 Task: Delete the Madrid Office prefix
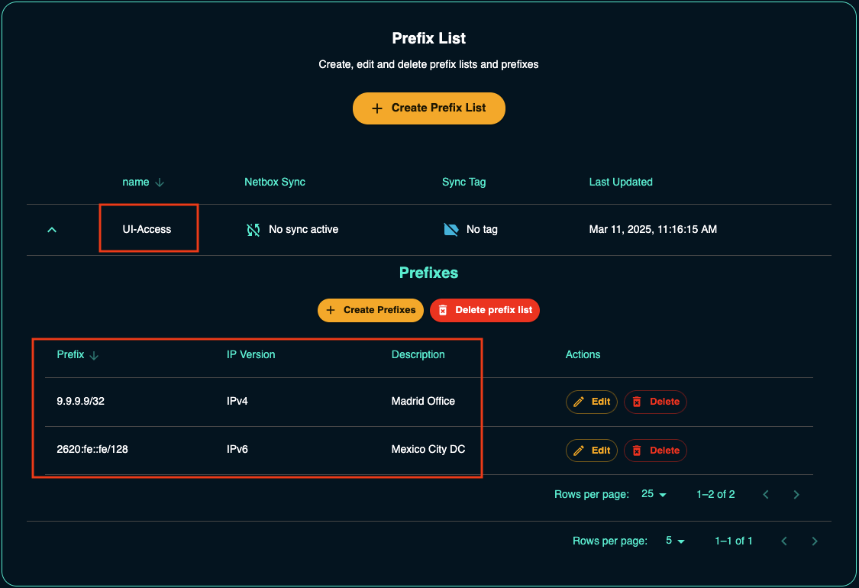pyautogui.click(x=655, y=402)
